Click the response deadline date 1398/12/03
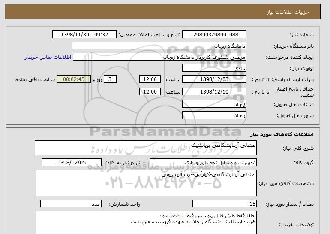Image resolution: width=330 pixels, height=234 pixels. pos(214,79)
